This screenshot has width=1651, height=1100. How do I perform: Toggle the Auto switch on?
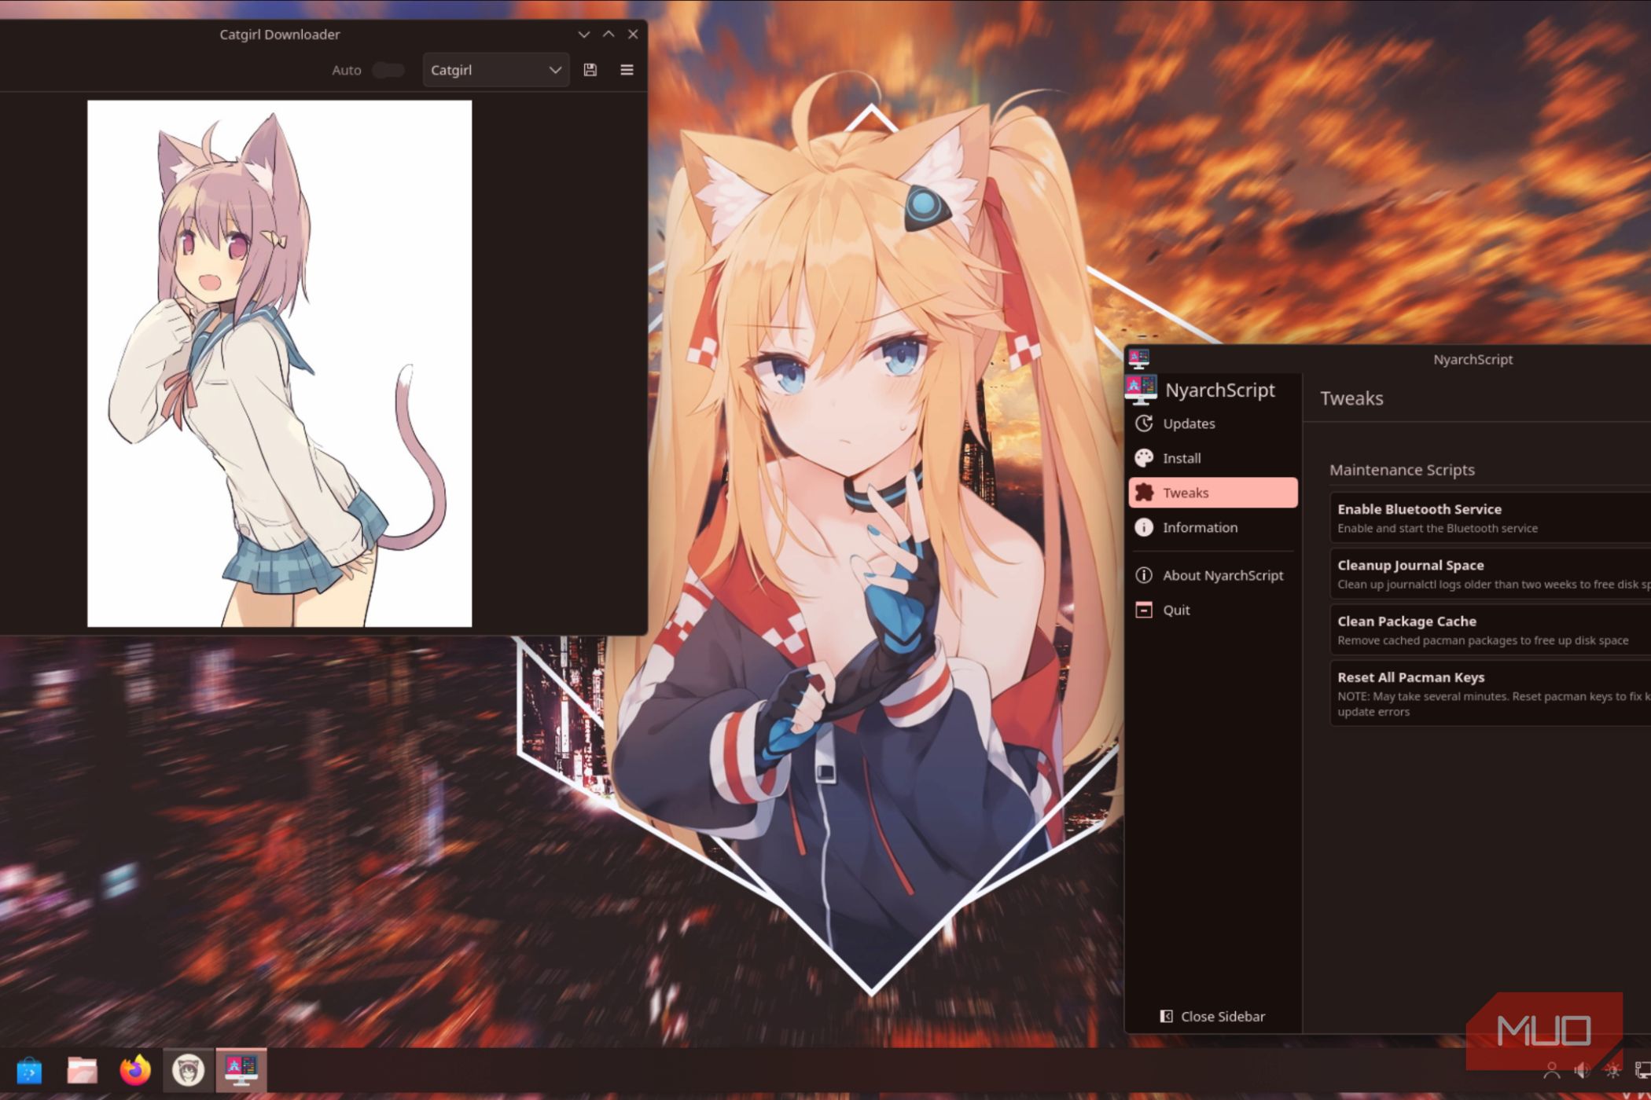(388, 70)
